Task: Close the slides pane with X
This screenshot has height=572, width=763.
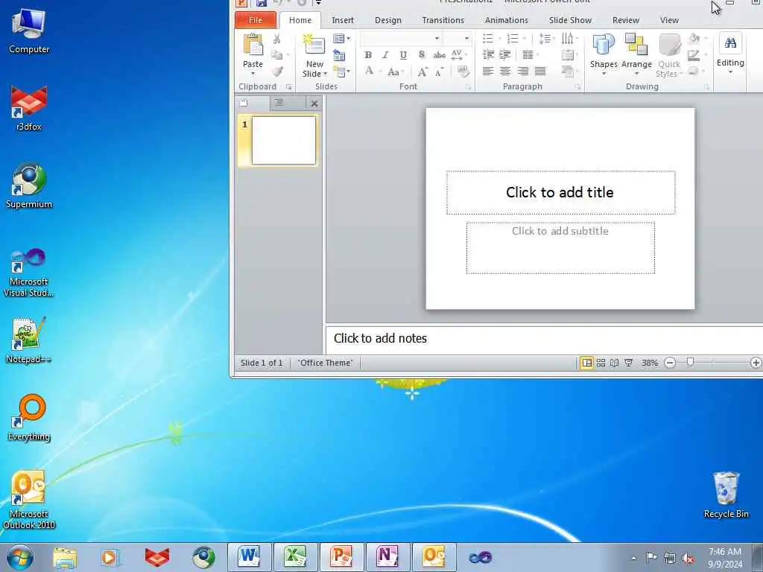Action: click(314, 104)
